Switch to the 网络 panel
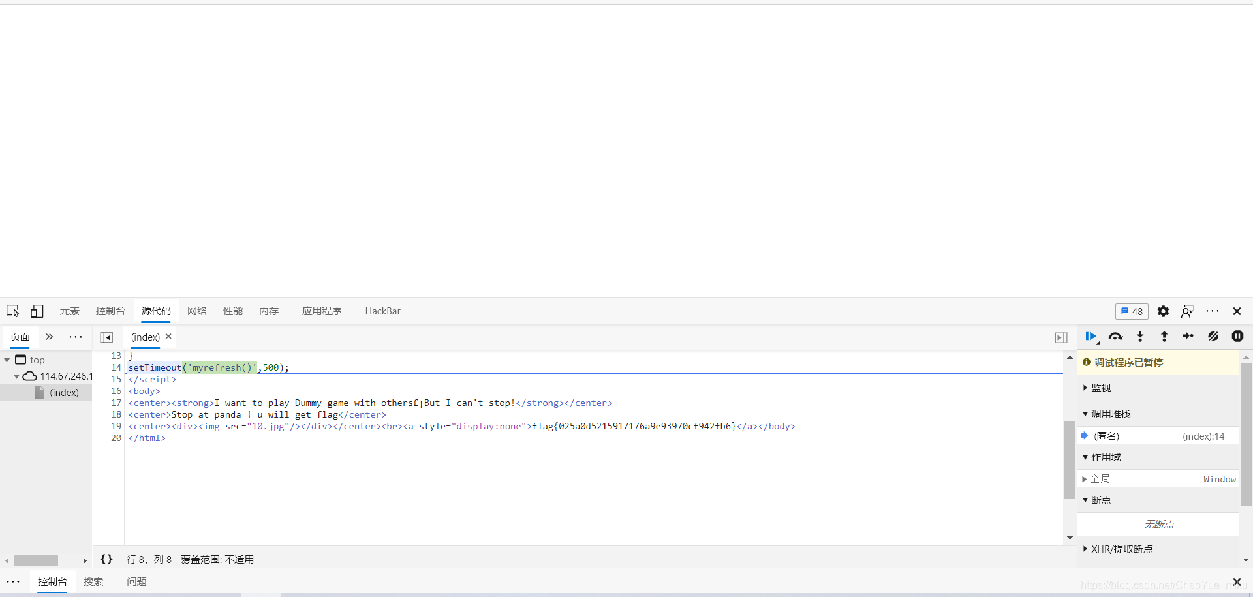The height and width of the screenshot is (597, 1253). coord(196,311)
